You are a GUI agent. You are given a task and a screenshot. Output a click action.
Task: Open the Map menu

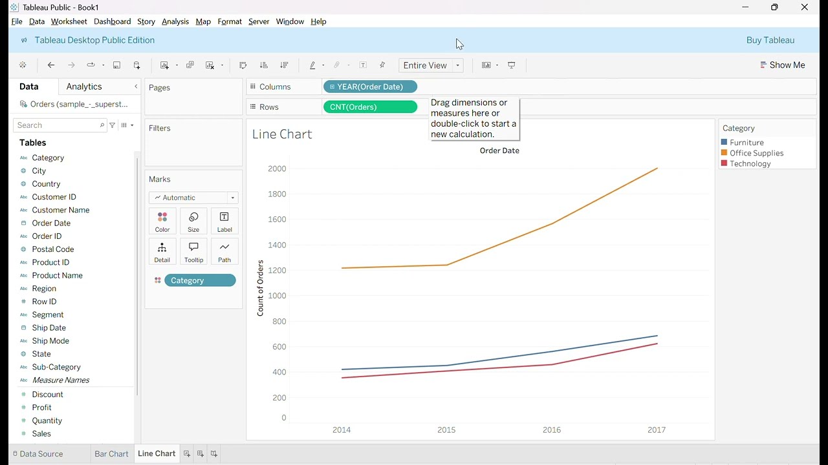coord(203,21)
